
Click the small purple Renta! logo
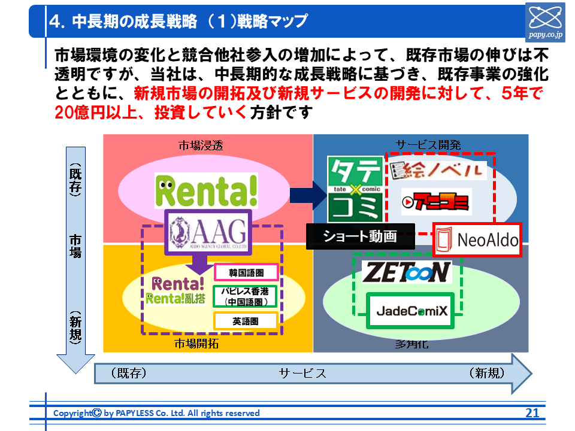tap(178, 284)
